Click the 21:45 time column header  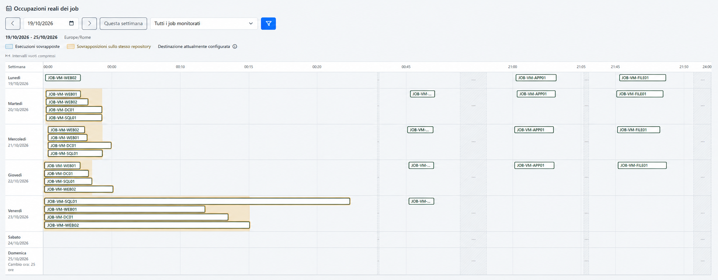(x=615, y=67)
